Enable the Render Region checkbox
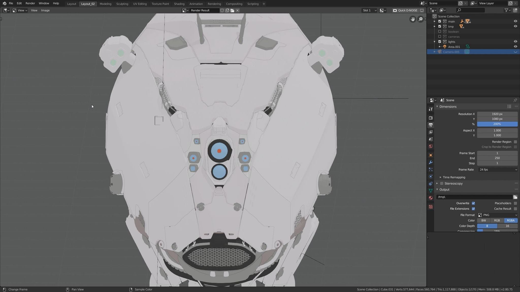The height and width of the screenshot is (292, 520). pyautogui.click(x=515, y=142)
